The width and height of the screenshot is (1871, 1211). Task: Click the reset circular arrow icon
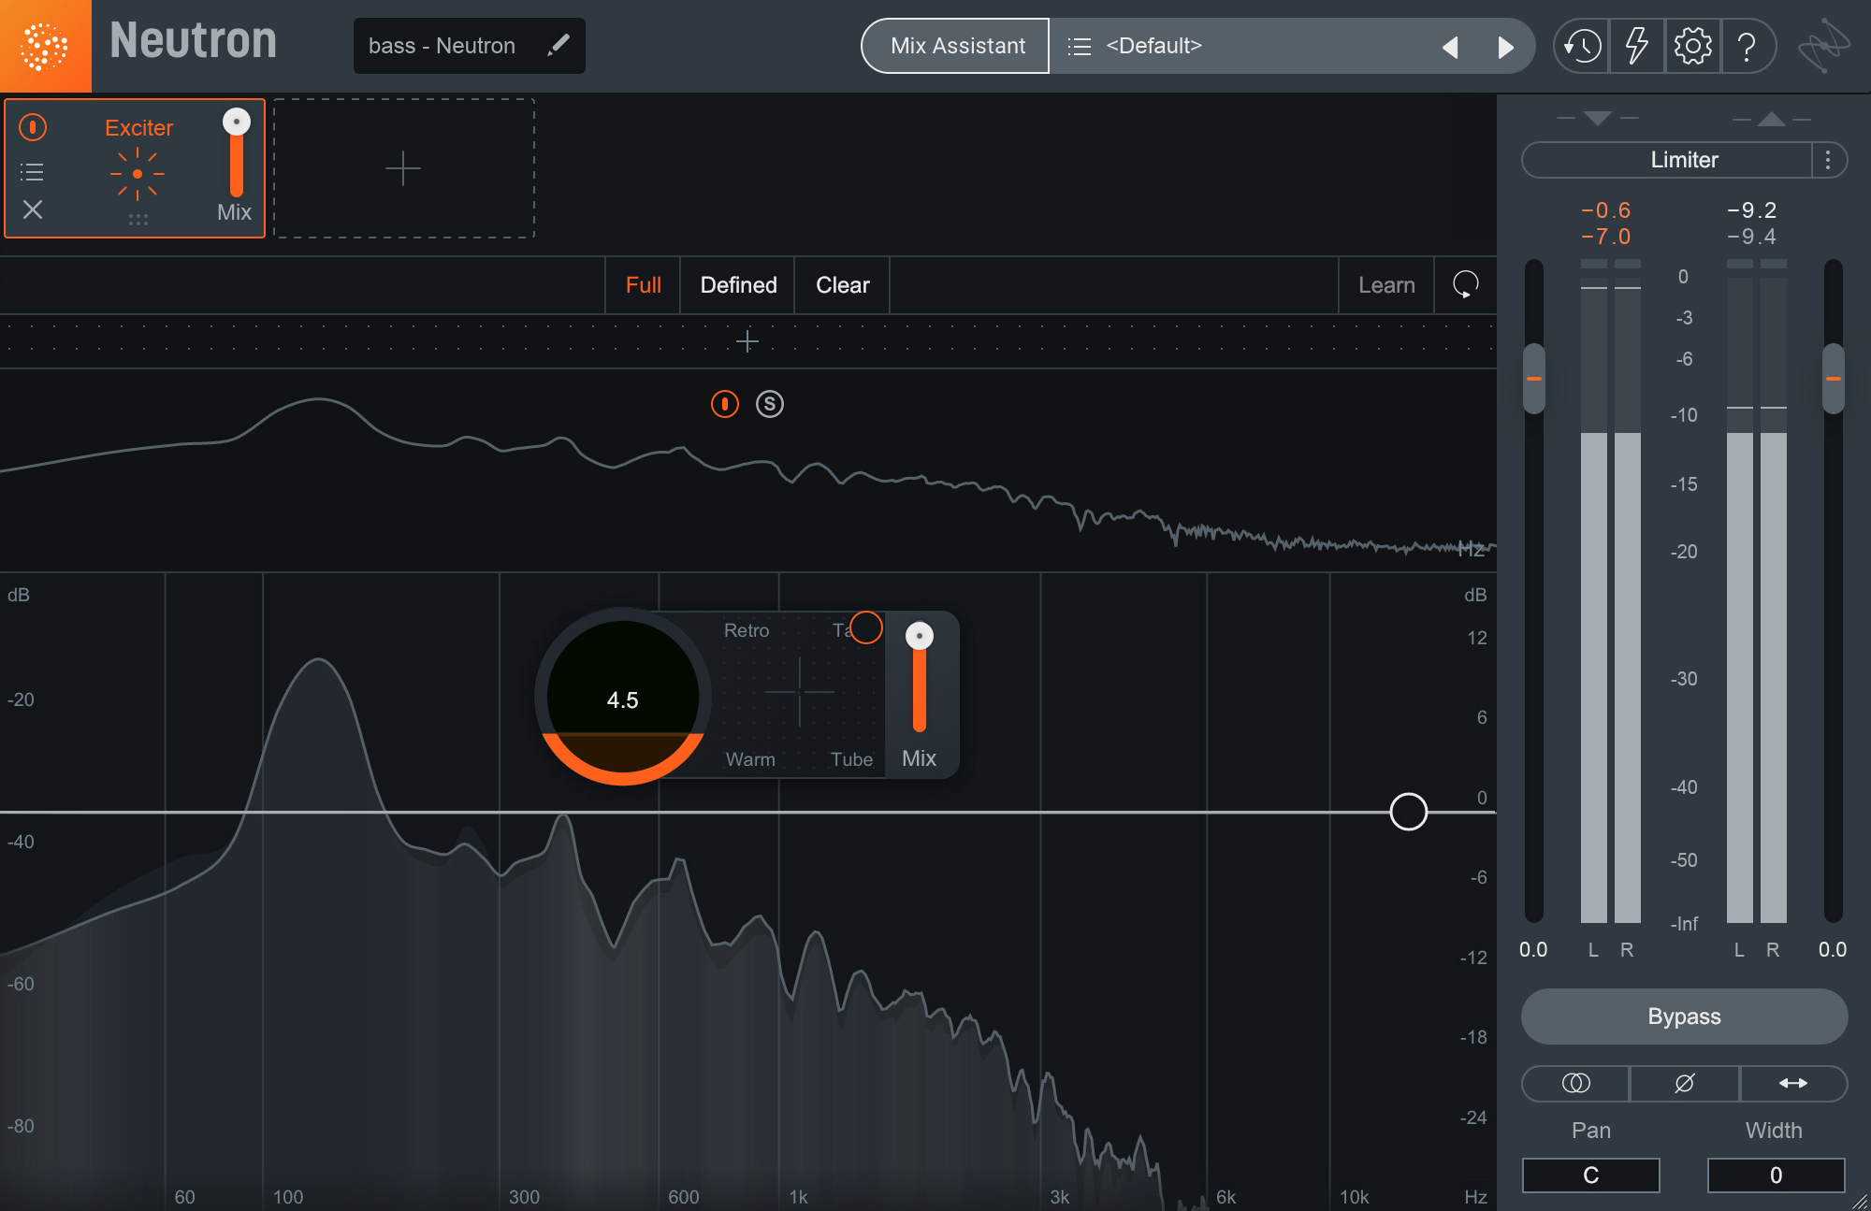(1465, 284)
